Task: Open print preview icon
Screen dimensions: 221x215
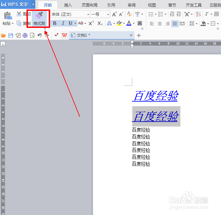Action: click(x=32, y=35)
